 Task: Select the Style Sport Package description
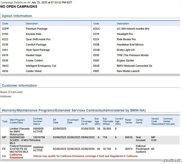pyautogui.click(x=38, y=50)
